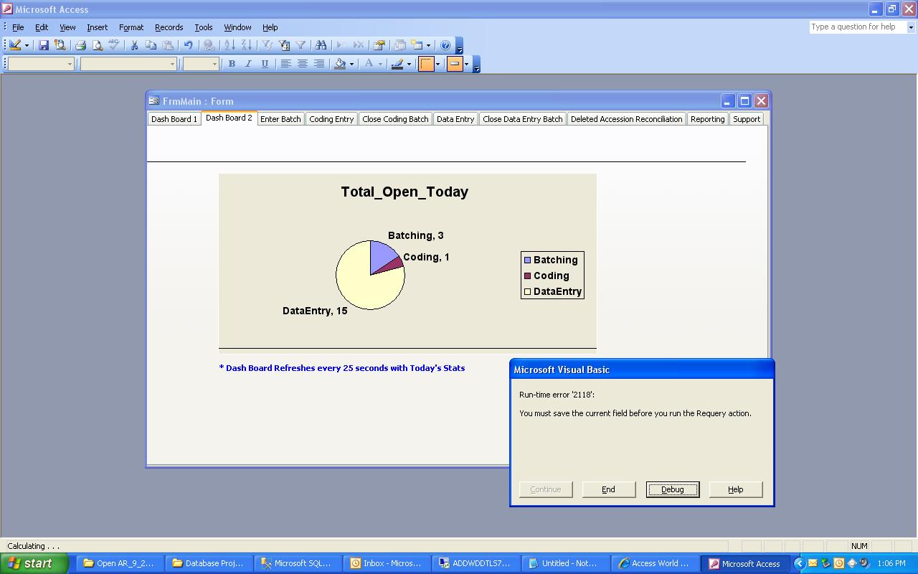Click the Delete Record toolbar icon
918x574 pixels.
[x=358, y=45]
